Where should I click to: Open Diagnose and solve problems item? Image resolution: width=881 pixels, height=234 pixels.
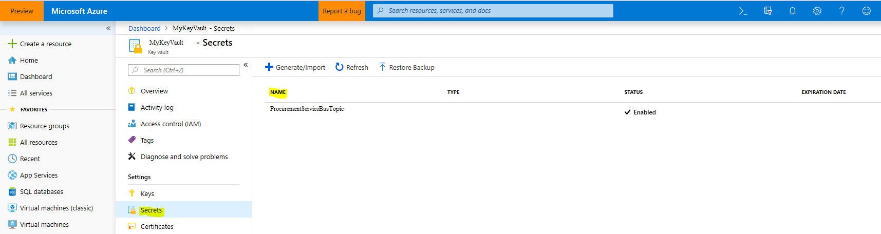(183, 157)
